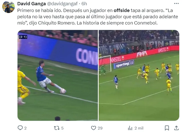Click the like count number 29

tap(100, 128)
